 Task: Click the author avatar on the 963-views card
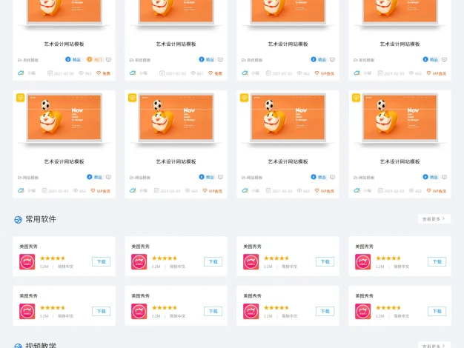click(21, 73)
